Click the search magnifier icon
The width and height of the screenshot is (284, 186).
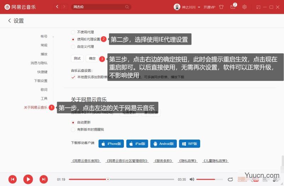pyautogui.click(x=127, y=7)
